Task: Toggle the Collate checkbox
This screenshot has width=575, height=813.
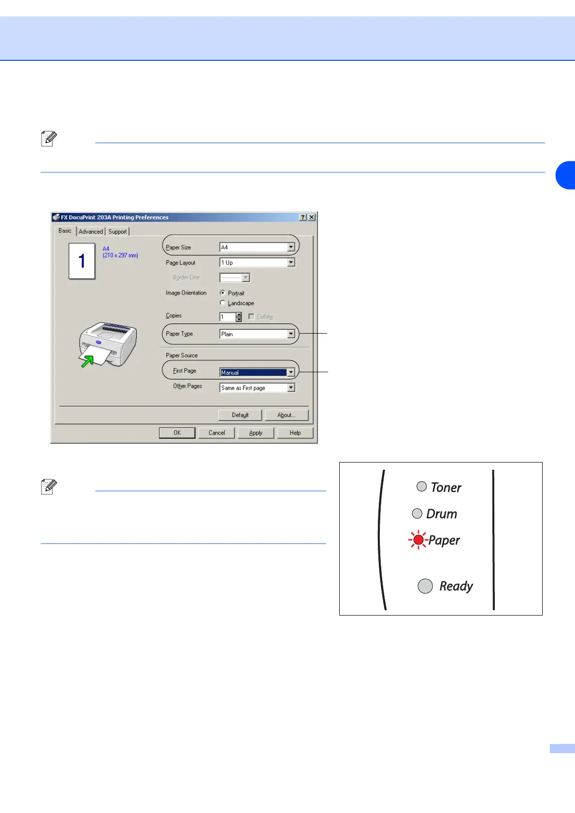Action: point(251,317)
